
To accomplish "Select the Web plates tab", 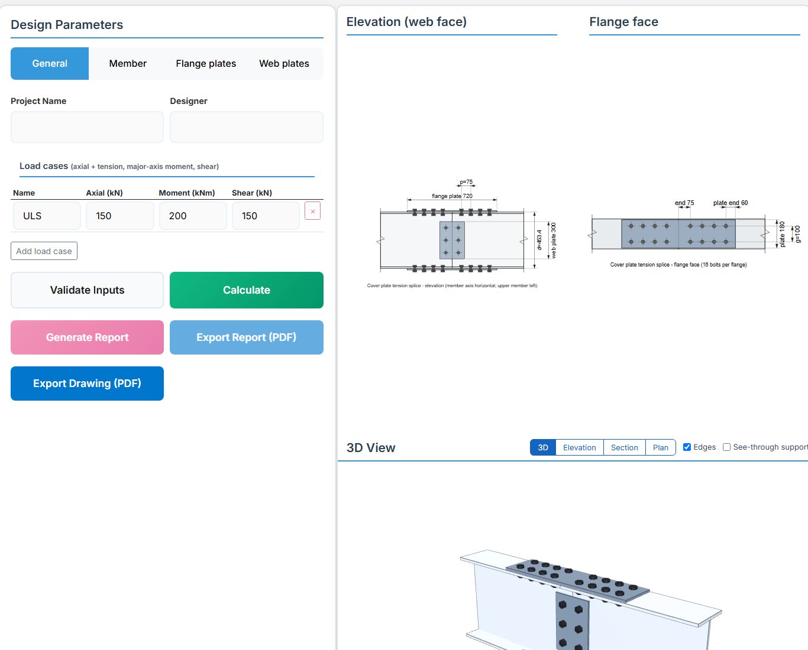I will pyautogui.click(x=284, y=63).
